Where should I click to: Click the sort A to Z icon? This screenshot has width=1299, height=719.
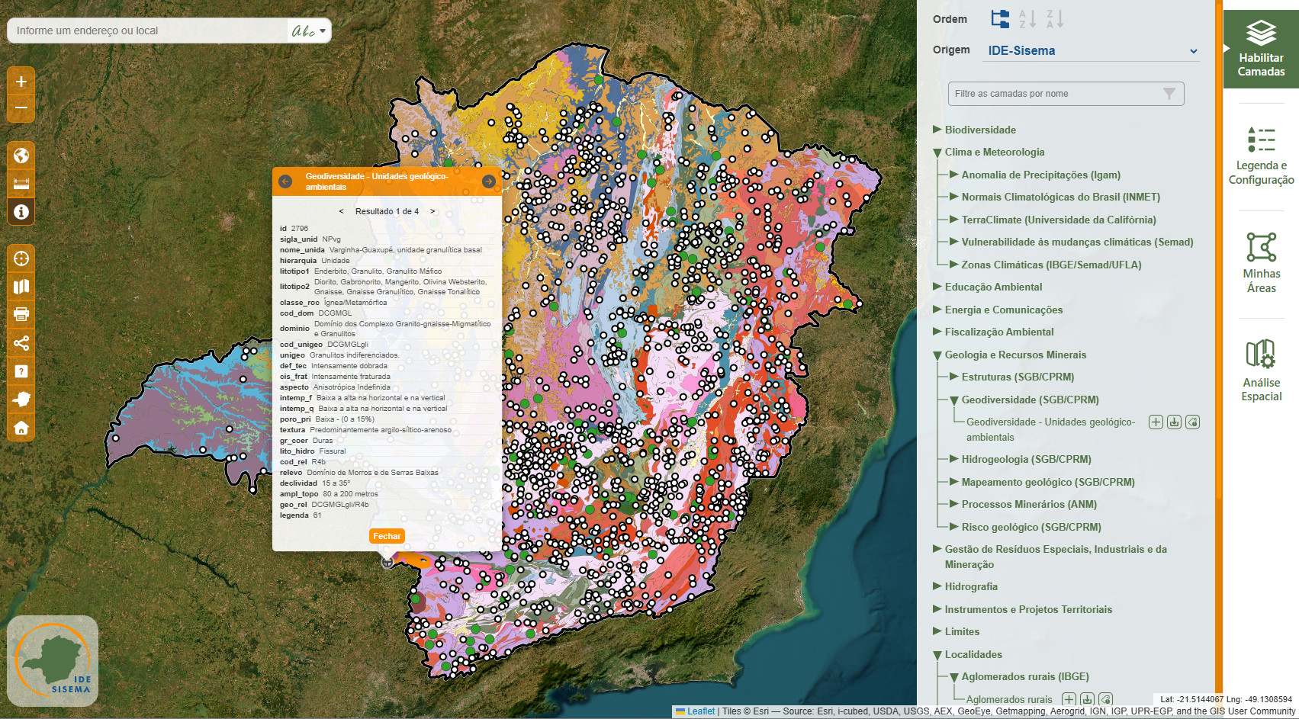coord(1027,19)
